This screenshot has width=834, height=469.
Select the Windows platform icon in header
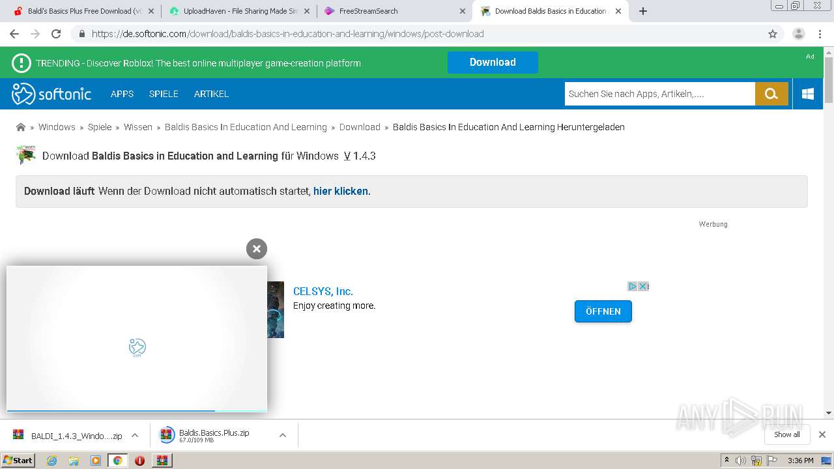(808, 94)
